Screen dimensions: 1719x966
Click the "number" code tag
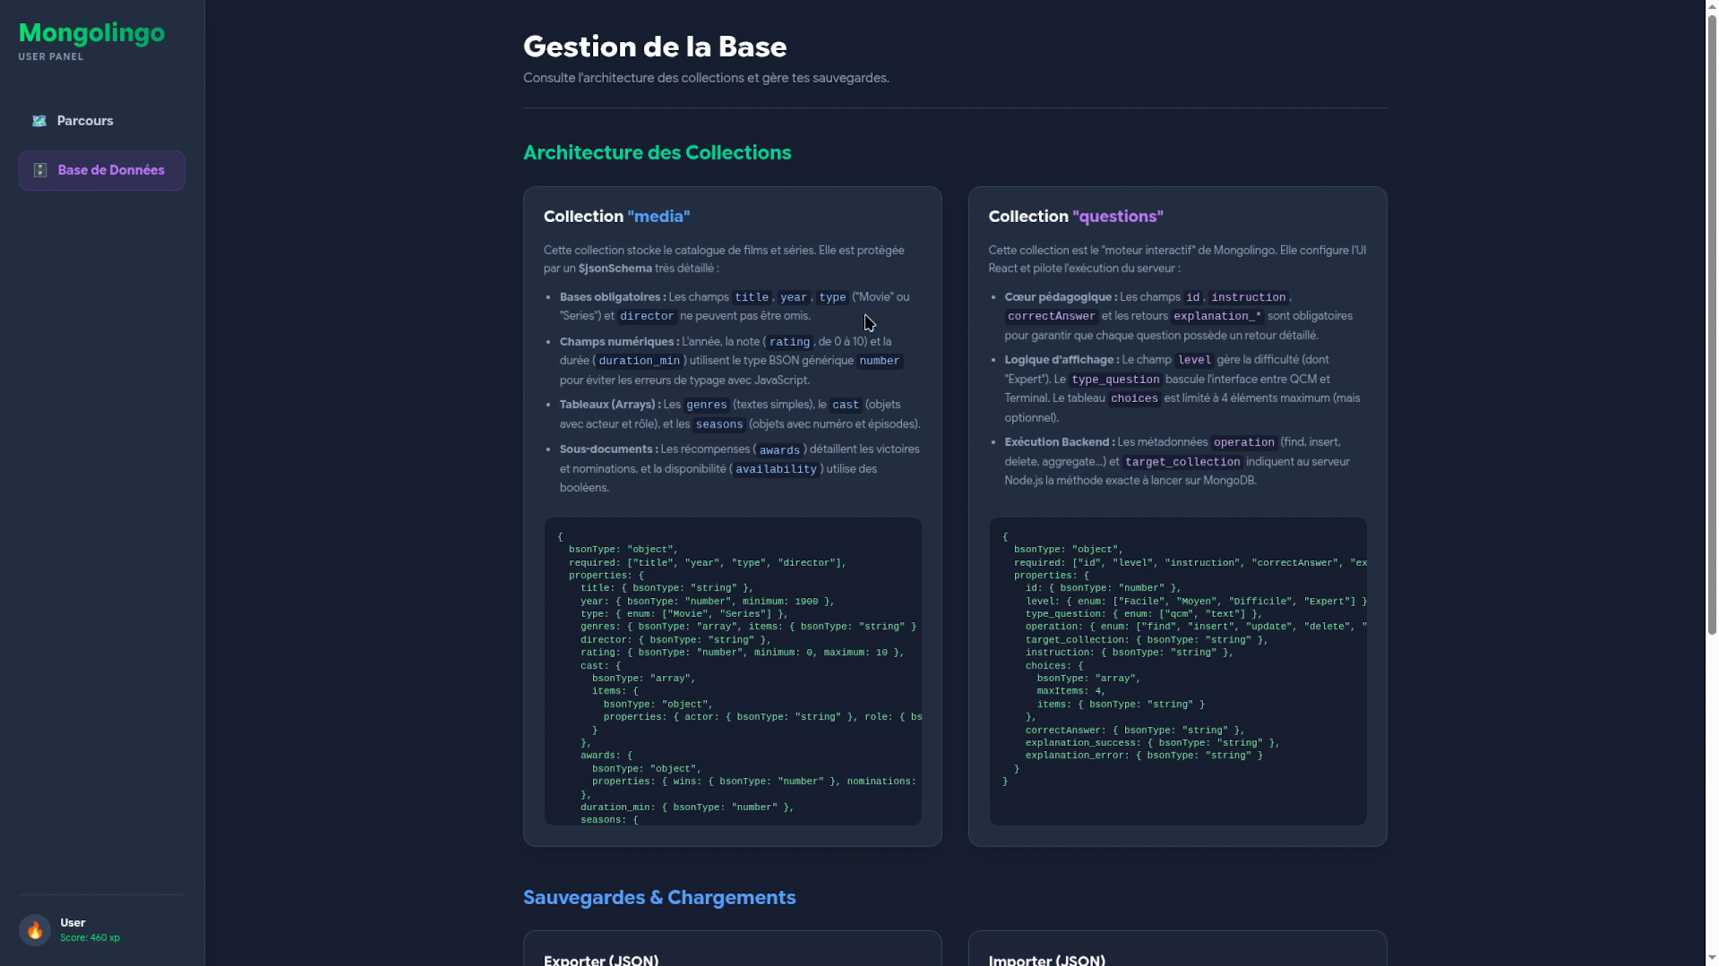pyautogui.click(x=880, y=361)
